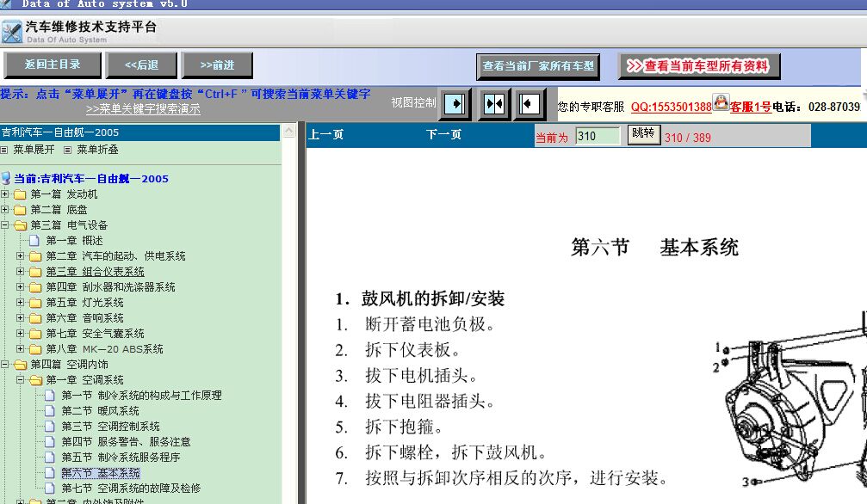Click the folder icon of 第一篇 发动机
Viewport: 867px width, 504px height.
(x=20, y=194)
